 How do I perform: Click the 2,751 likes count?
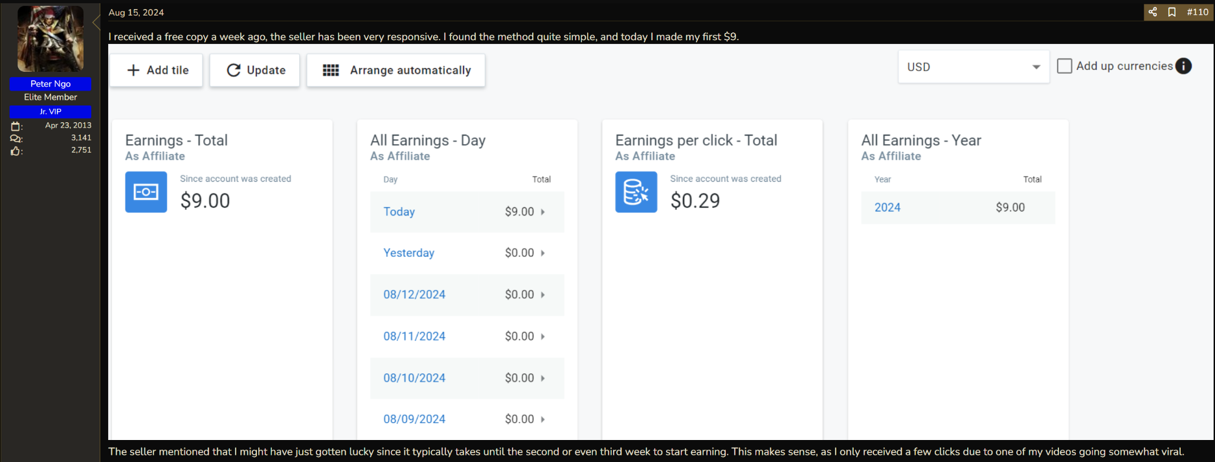pyautogui.click(x=81, y=150)
